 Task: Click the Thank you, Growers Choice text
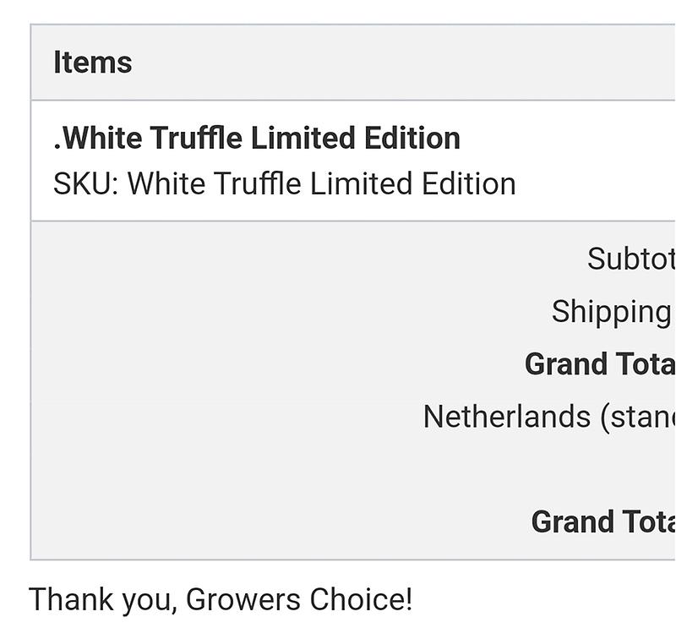221,599
